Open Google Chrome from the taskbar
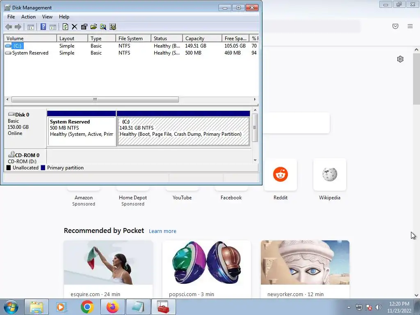The width and height of the screenshot is (420, 315). [87, 307]
